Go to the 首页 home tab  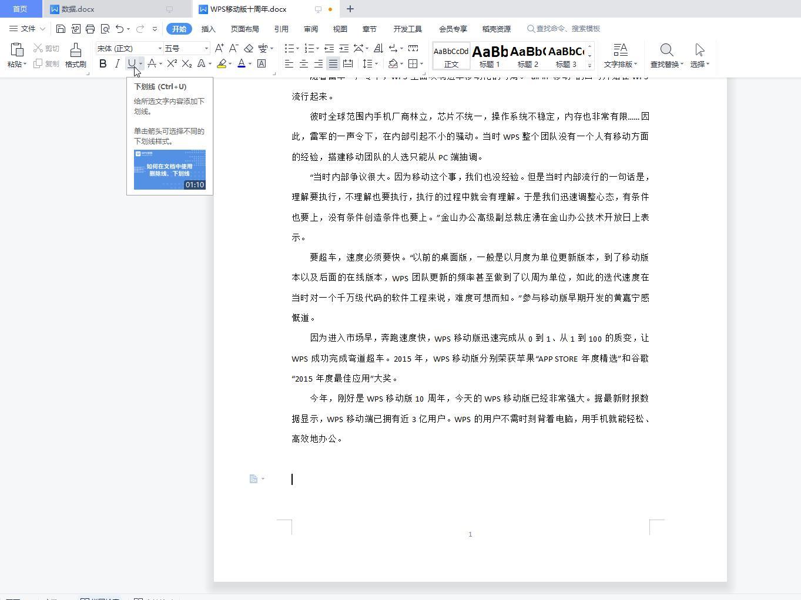coord(20,9)
